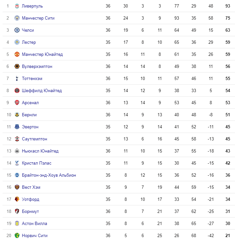Click the Manchester United crest icon
The width and height of the screenshot is (235, 241).
pos(17,54)
